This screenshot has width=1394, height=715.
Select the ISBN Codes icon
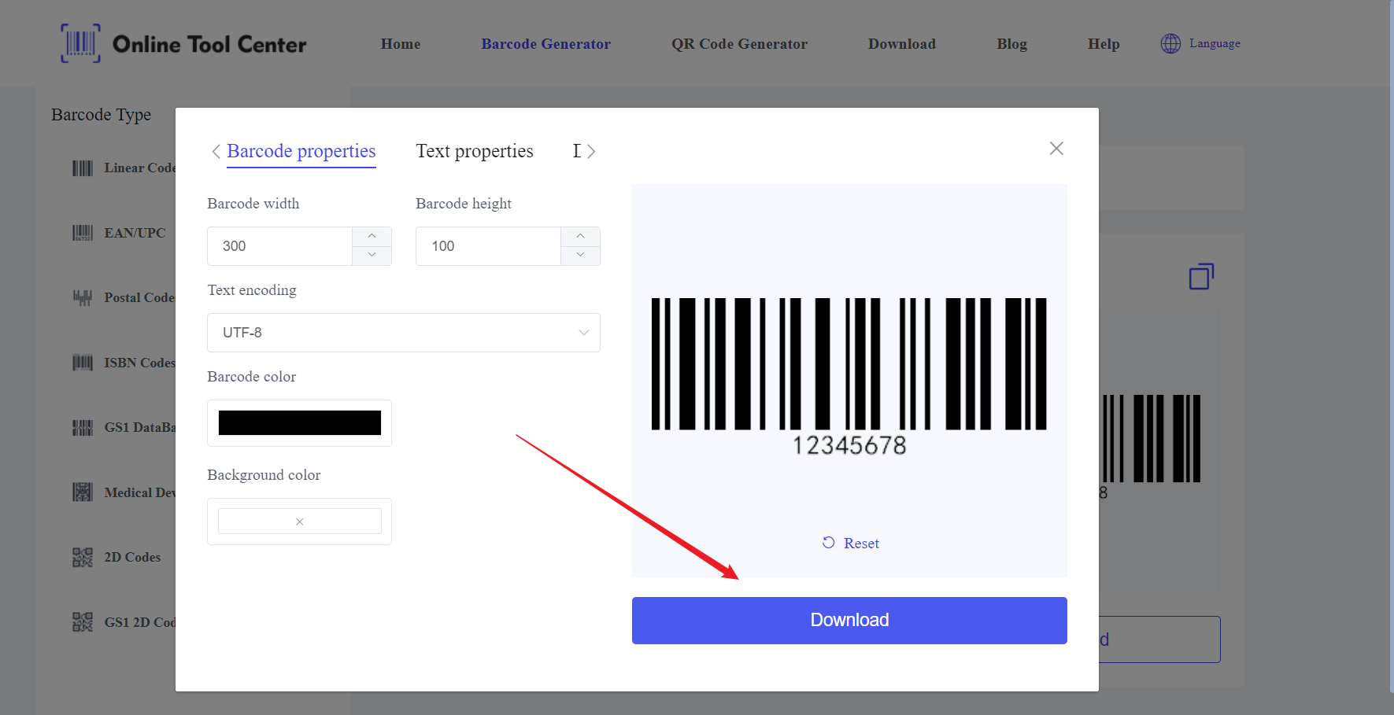[x=83, y=363]
